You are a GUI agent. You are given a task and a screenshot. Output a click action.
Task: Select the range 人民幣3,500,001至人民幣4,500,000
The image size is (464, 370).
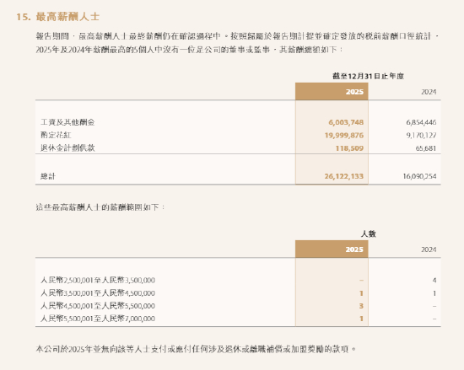point(98,292)
